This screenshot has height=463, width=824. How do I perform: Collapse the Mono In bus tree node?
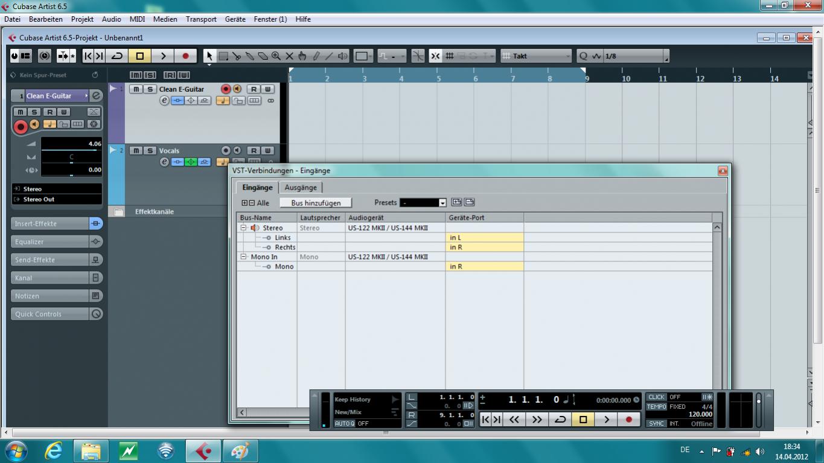click(244, 257)
